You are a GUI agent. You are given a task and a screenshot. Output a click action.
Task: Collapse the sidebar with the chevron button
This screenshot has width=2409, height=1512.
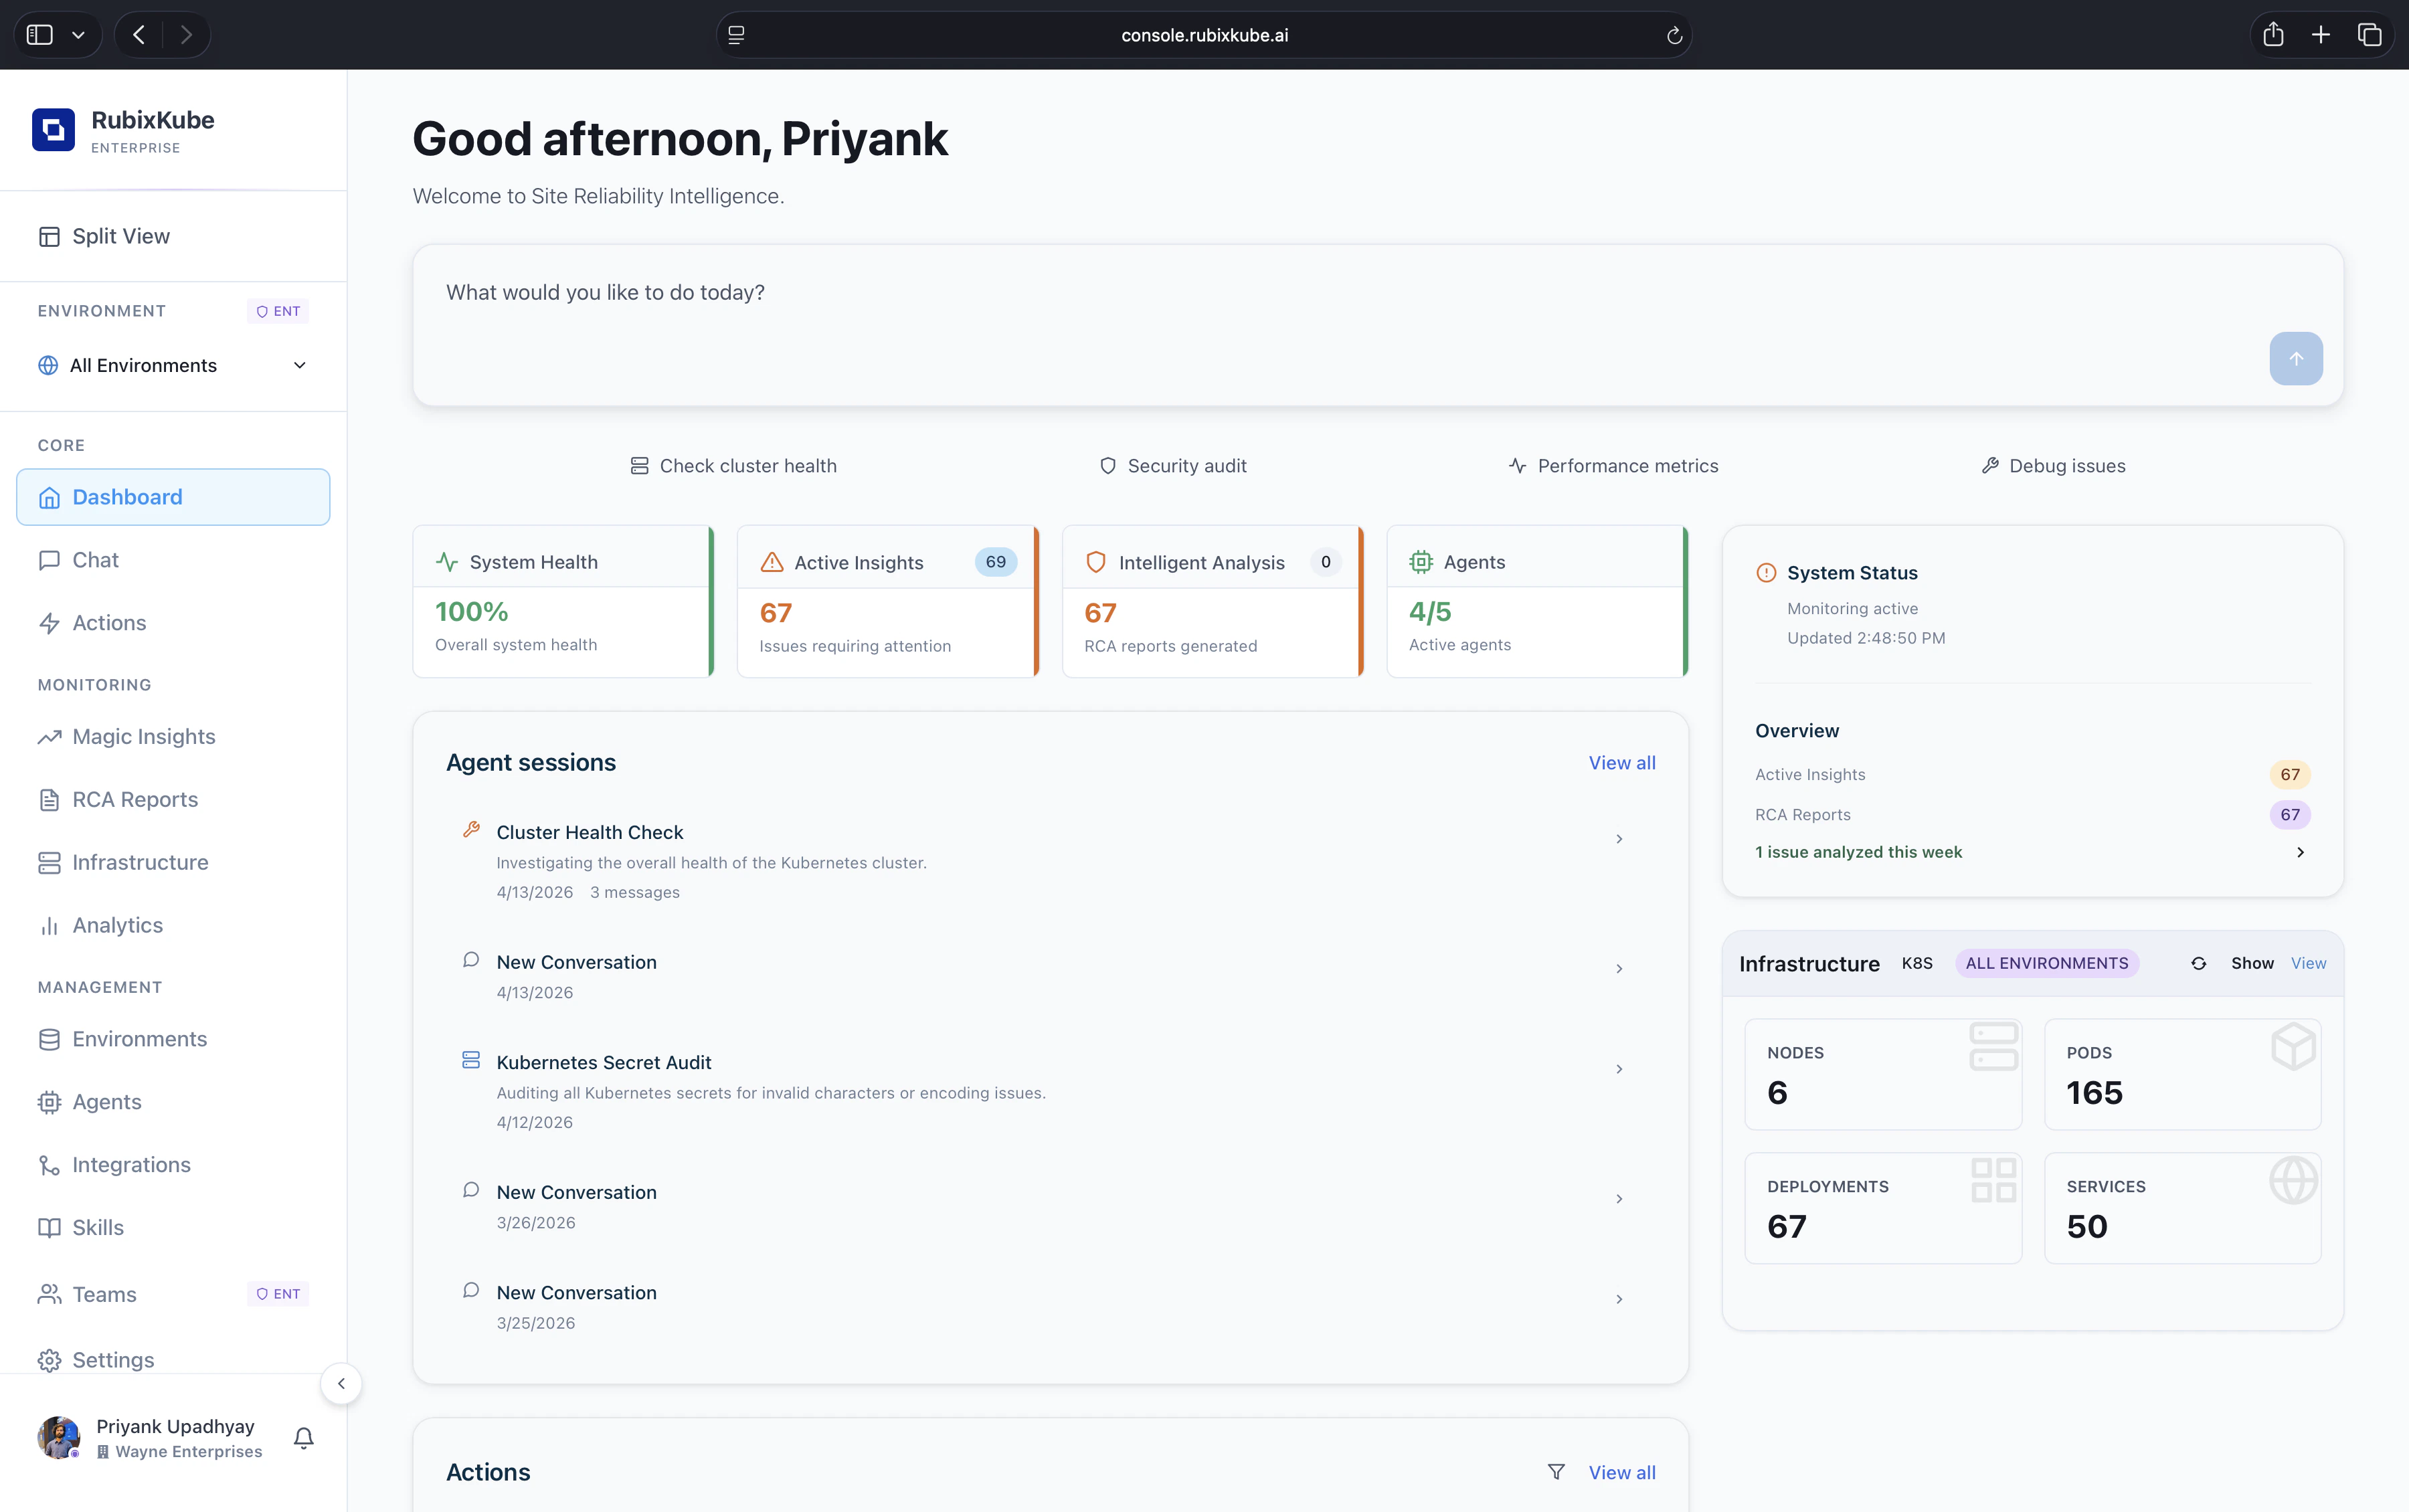coord(342,1383)
